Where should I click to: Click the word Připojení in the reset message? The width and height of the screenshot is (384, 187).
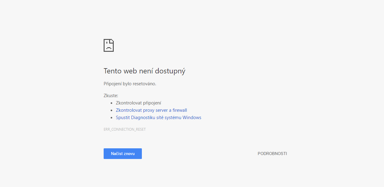click(113, 84)
